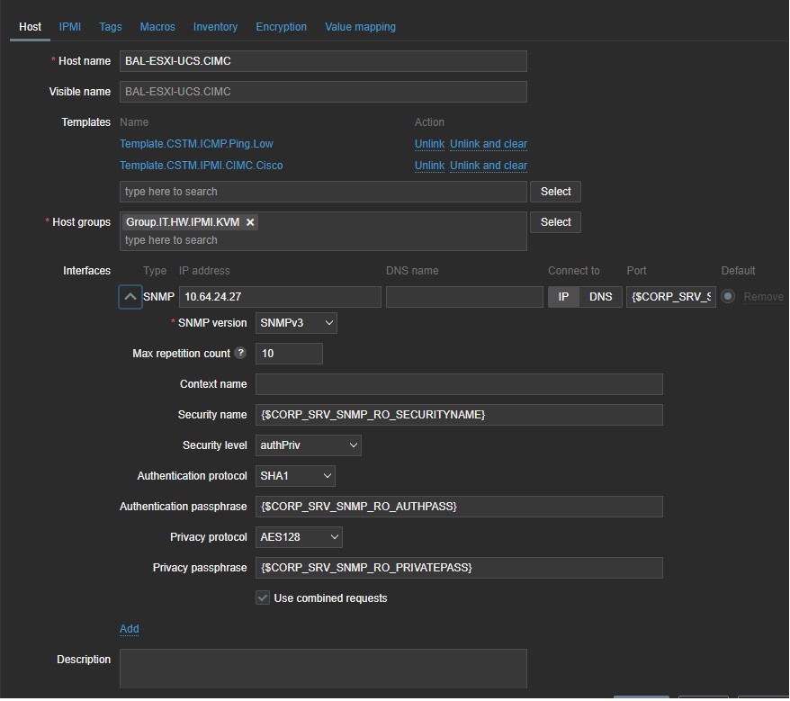Open the SNMP version dropdown

tap(296, 323)
